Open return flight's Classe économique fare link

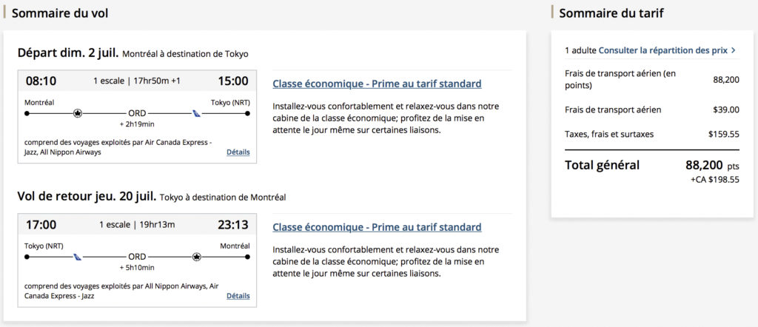(x=377, y=227)
